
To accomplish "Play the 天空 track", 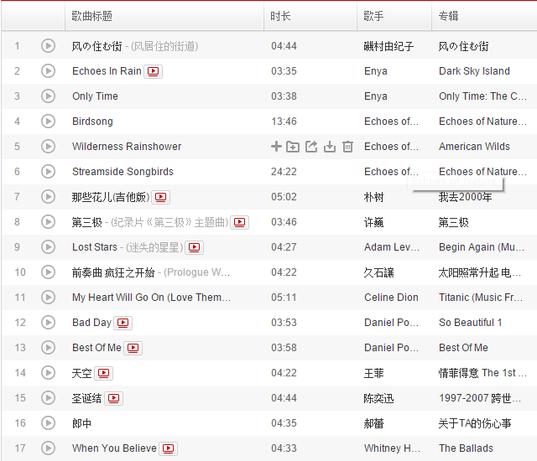I will pos(48,372).
